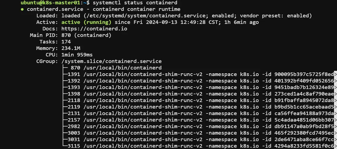Click the truncation arrow on the PID 3115 line
Viewport: 337px width, 149px height.
(335, 146)
